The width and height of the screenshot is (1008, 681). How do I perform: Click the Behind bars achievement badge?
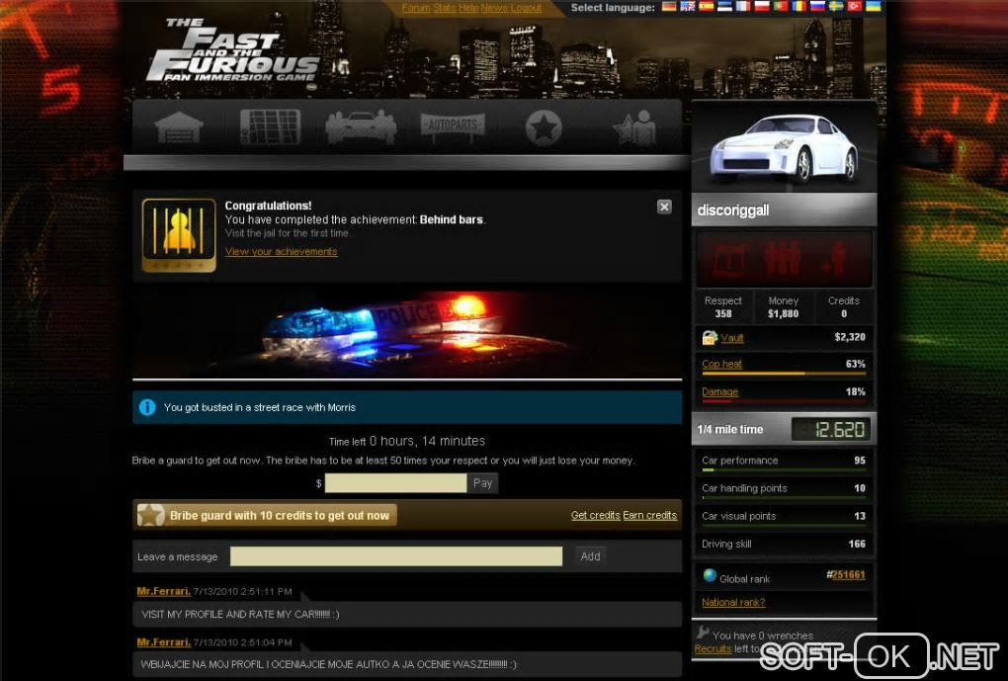(x=179, y=234)
